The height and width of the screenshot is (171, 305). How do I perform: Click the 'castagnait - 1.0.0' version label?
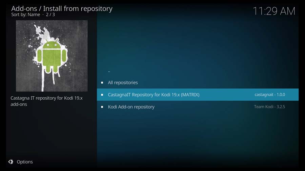[x=270, y=95]
